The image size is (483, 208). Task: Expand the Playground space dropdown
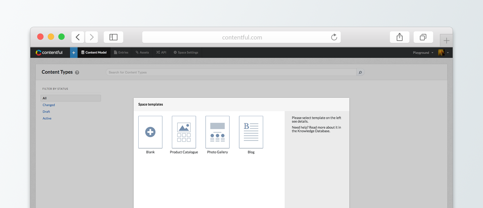coord(423,53)
